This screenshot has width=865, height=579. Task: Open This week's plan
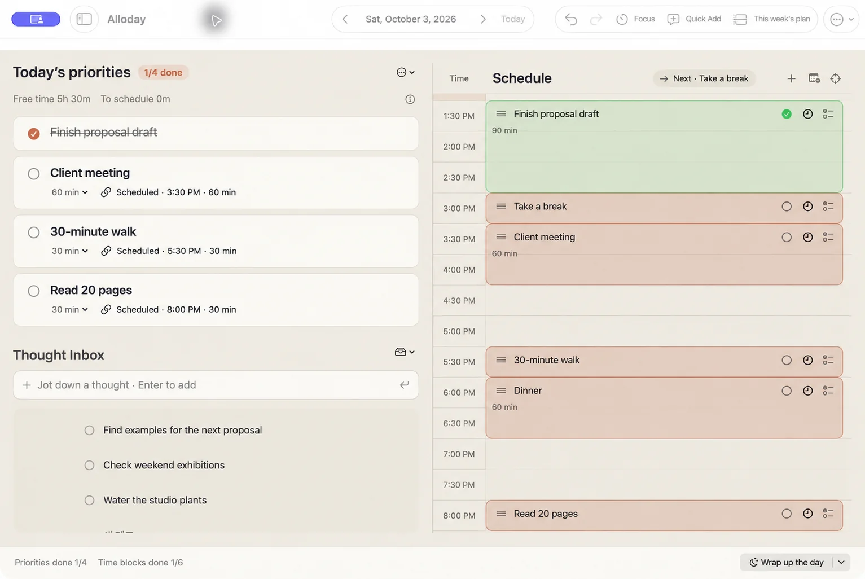pos(771,19)
